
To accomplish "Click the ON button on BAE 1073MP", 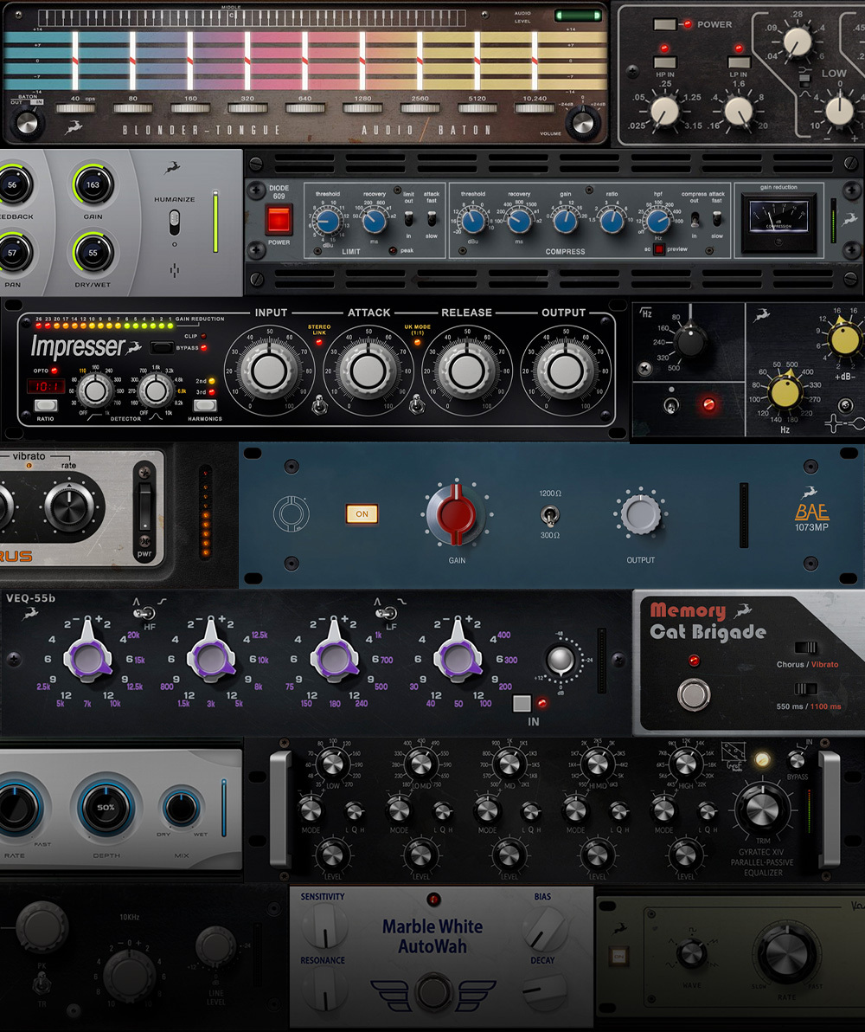I will click(362, 514).
